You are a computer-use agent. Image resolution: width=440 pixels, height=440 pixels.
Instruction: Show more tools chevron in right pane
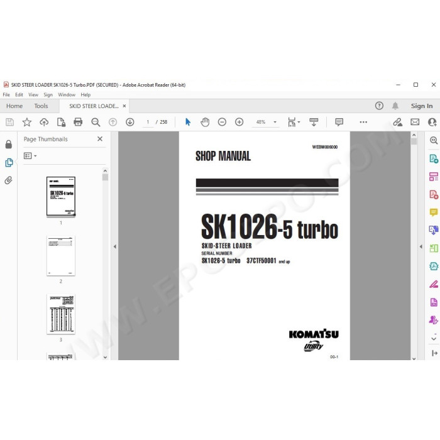click(x=434, y=338)
